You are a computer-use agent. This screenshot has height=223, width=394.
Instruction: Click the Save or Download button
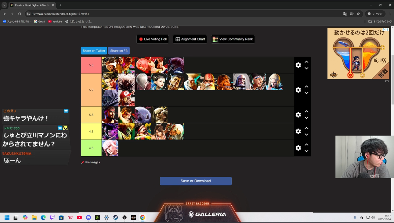tap(196, 181)
